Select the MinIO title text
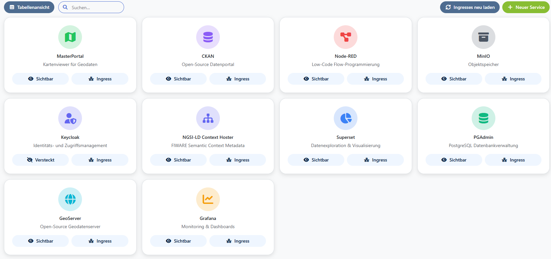The image size is (551, 259). [x=484, y=56]
